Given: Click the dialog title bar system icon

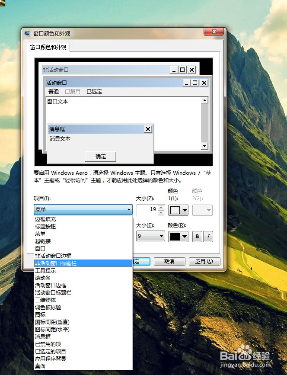Looking at the screenshot, I should tap(28, 33).
